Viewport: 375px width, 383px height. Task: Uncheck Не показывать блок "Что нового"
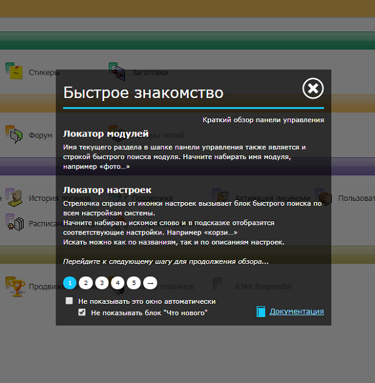(x=82, y=312)
